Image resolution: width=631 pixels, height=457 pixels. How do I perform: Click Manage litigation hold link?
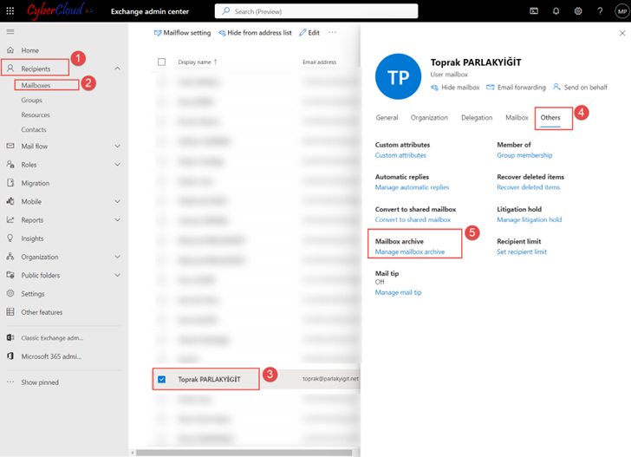[530, 219]
